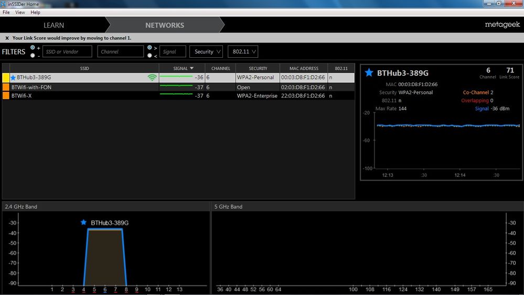Select the signal greater-than radio button
The width and height of the screenshot is (524, 295).
[x=149, y=47]
